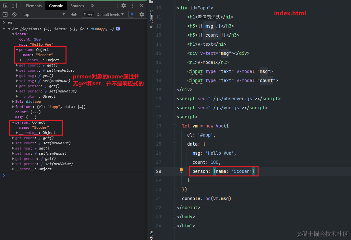Collapse the Vue object root
Viewport: 351px width, 240px height.
(x=9, y=29)
